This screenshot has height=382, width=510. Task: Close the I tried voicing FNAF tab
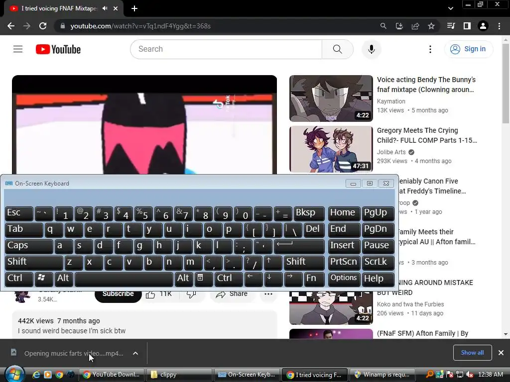coord(116,8)
